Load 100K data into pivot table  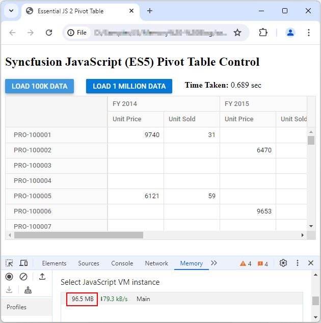pos(39,86)
